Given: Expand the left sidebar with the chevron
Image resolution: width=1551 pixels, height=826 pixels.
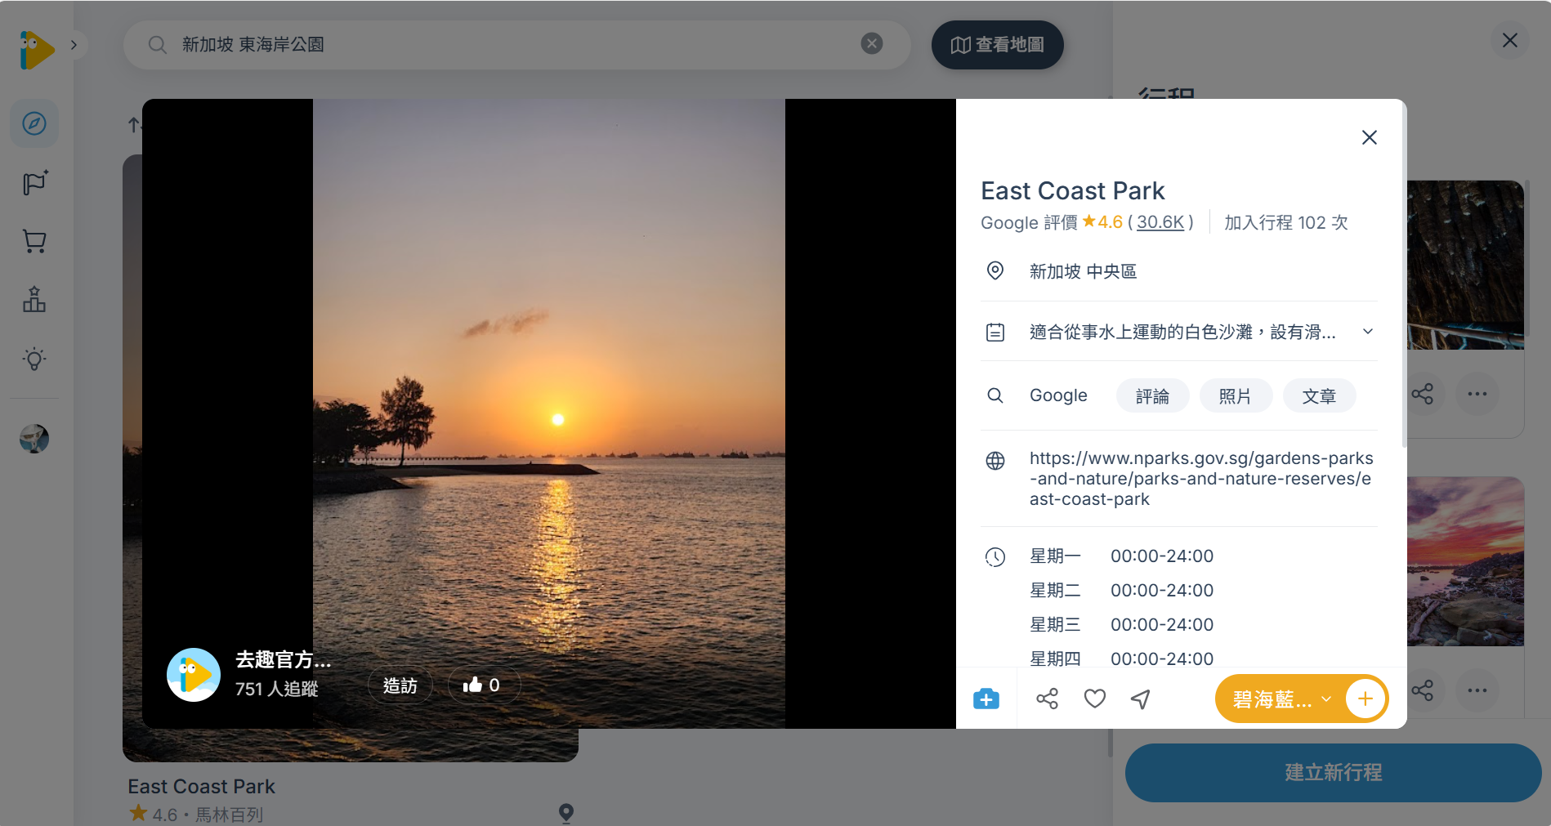Looking at the screenshot, I should point(74,45).
